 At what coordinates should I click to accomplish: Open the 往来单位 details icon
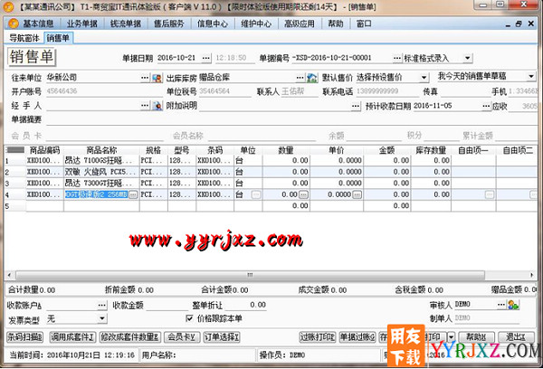[x=157, y=78]
